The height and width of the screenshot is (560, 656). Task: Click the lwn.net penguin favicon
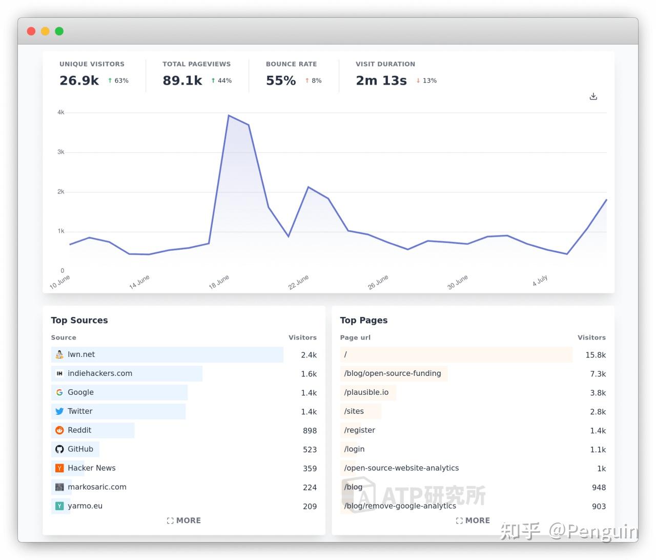pos(59,354)
